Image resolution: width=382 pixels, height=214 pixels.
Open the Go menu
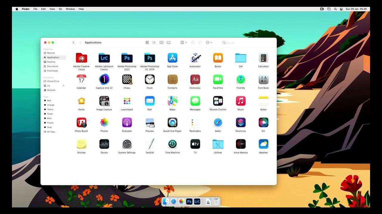(x=60, y=9)
